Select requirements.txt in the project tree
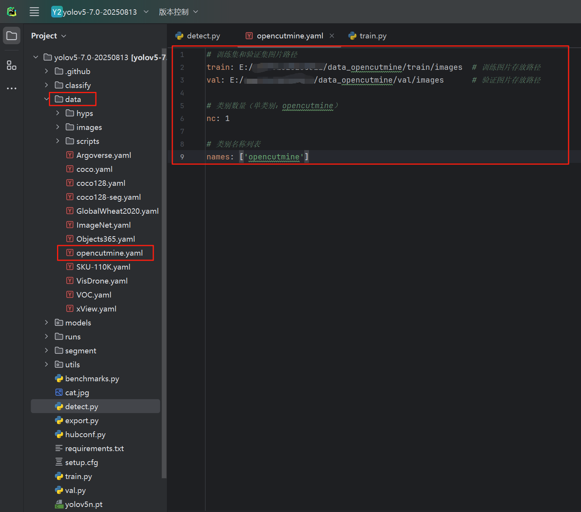Screen dimensions: 581x512 95,448
